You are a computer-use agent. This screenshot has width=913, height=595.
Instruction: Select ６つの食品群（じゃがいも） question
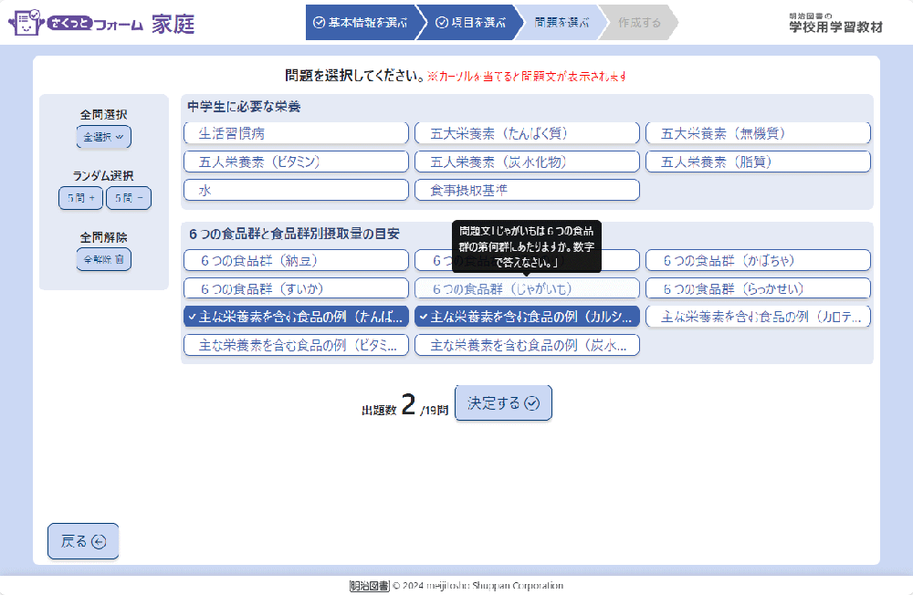tap(527, 288)
